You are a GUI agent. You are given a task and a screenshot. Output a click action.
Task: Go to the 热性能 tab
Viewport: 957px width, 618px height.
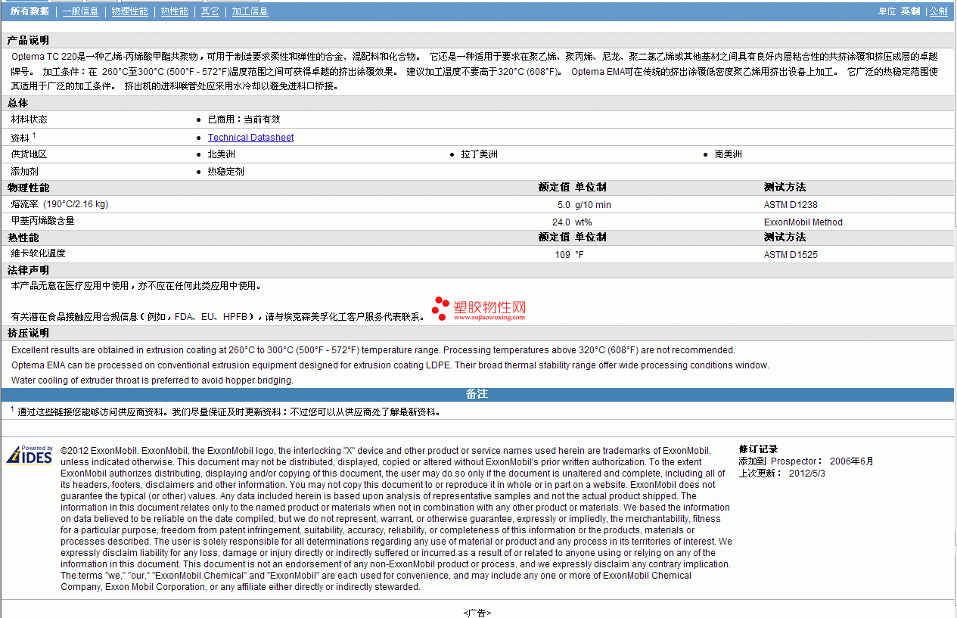coord(174,11)
